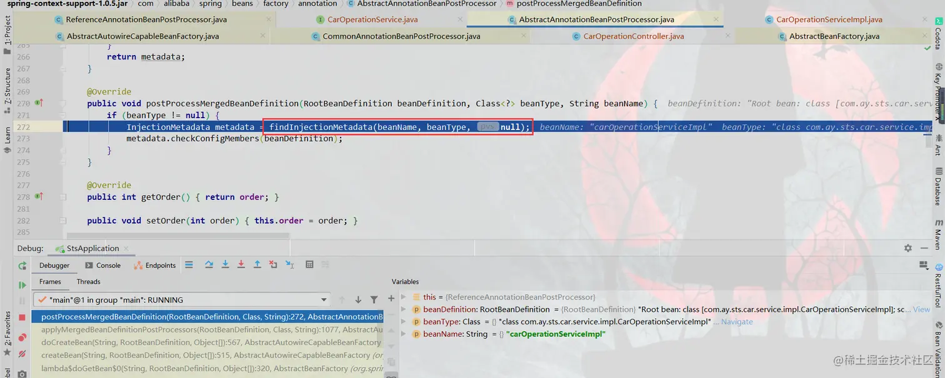The width and height of the screenshot is (945, 378).
Task: Step out of current method
Action: coord(257,265)
